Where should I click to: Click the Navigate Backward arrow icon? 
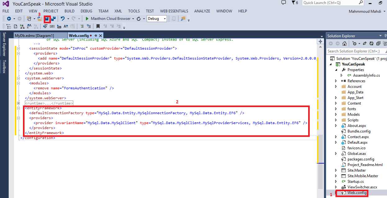point(9,19)
